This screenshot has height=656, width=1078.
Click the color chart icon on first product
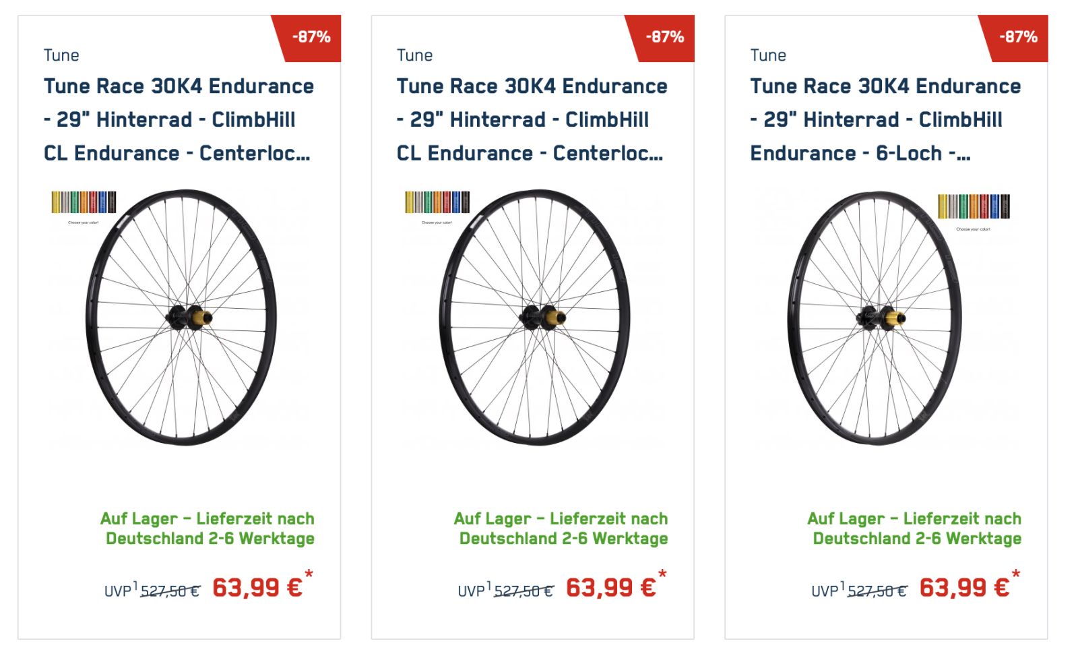84,202
